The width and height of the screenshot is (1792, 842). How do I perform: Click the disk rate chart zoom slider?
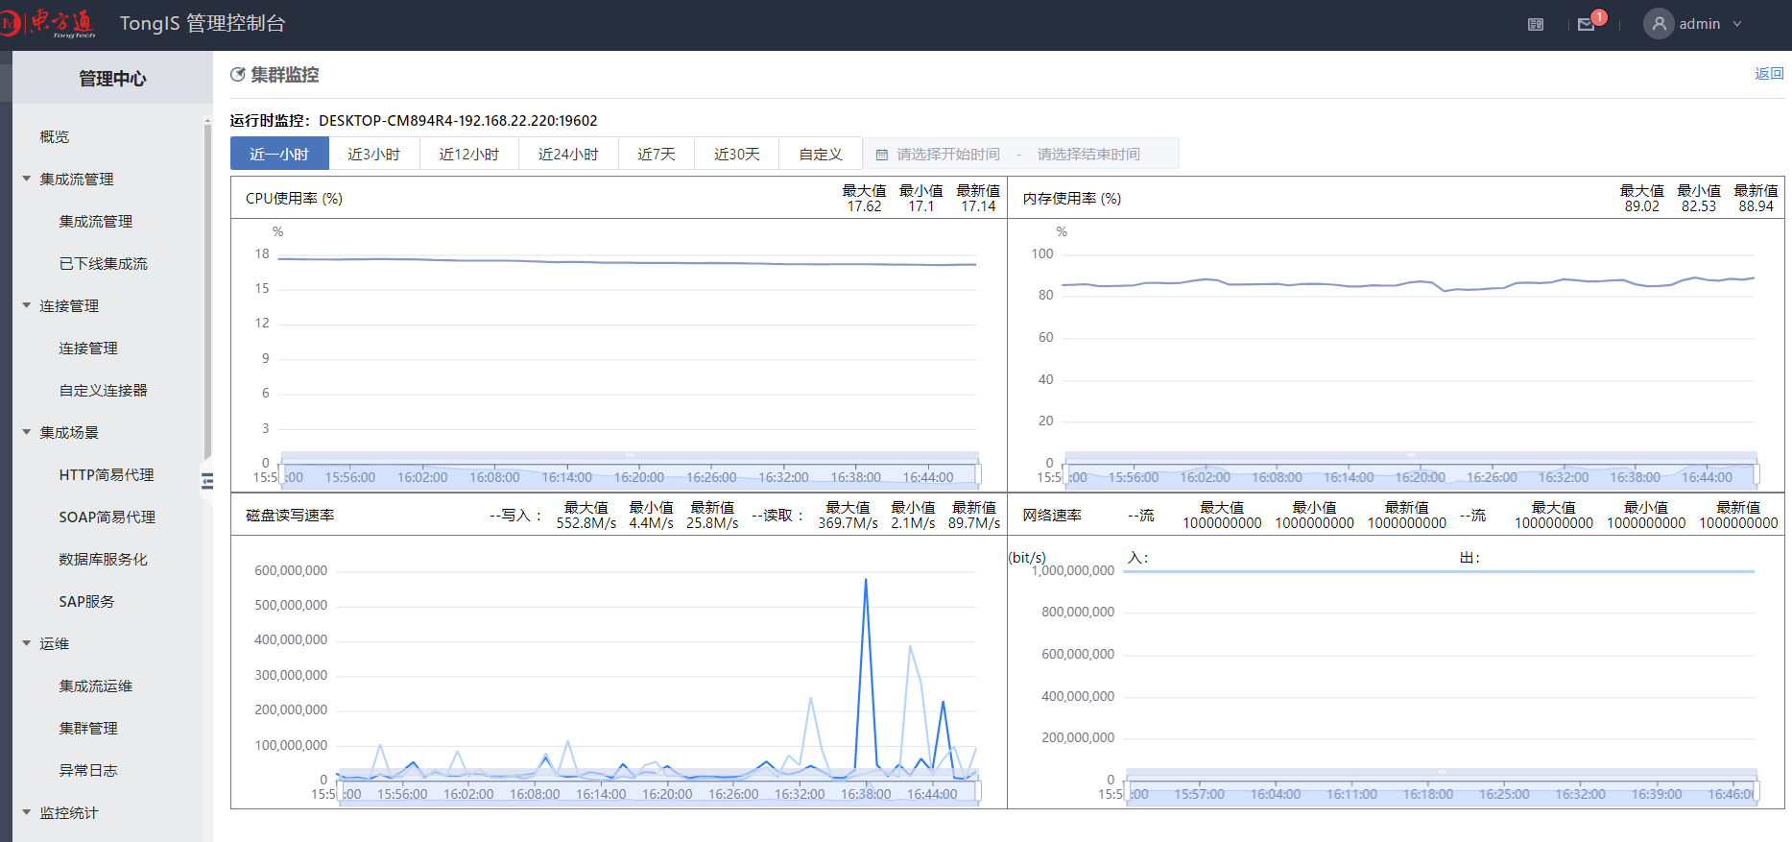[x=658, y=785]
